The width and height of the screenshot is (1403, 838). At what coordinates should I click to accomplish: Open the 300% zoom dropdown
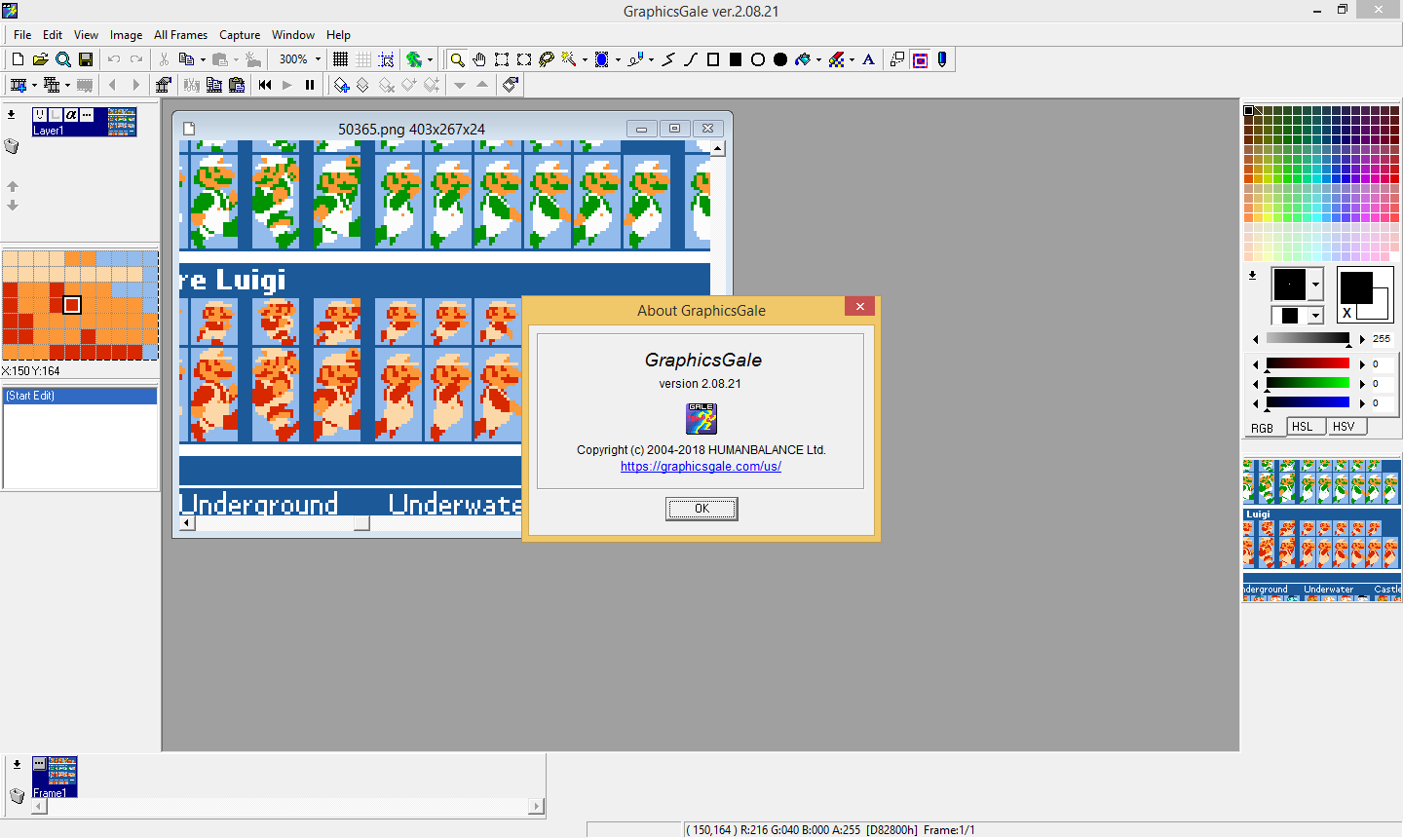pos(318,59)
